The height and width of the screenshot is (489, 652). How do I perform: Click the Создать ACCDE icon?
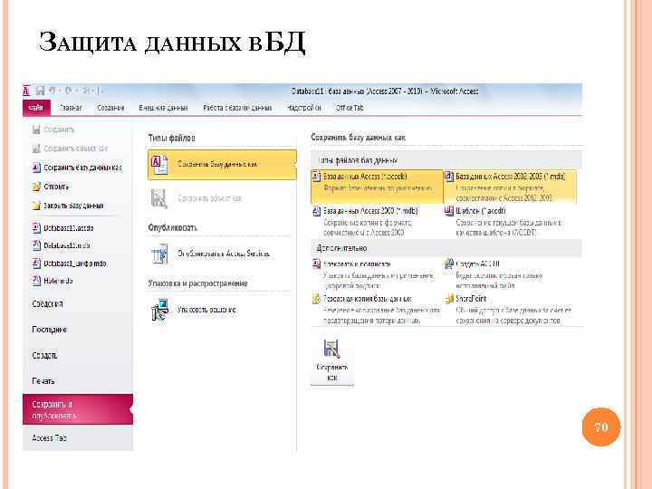tap(449, 264)
